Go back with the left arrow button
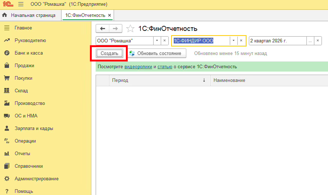328x195 pixels. pyautogui.click(x=102, y=29)
